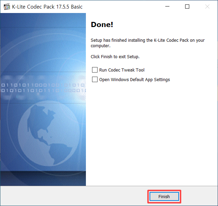Click the K-Lite Codec Pack title bar icon
Viewport: 218px width, 206px height.
(7, 7)
